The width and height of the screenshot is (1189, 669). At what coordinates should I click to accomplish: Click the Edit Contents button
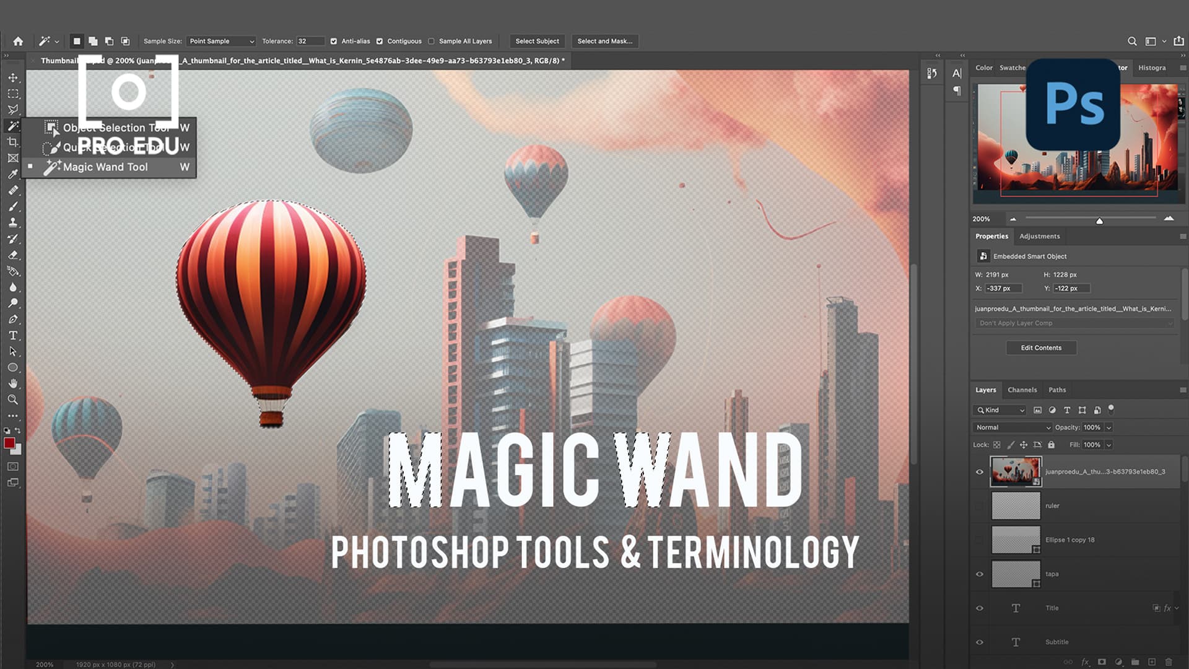pos(1041,347)
